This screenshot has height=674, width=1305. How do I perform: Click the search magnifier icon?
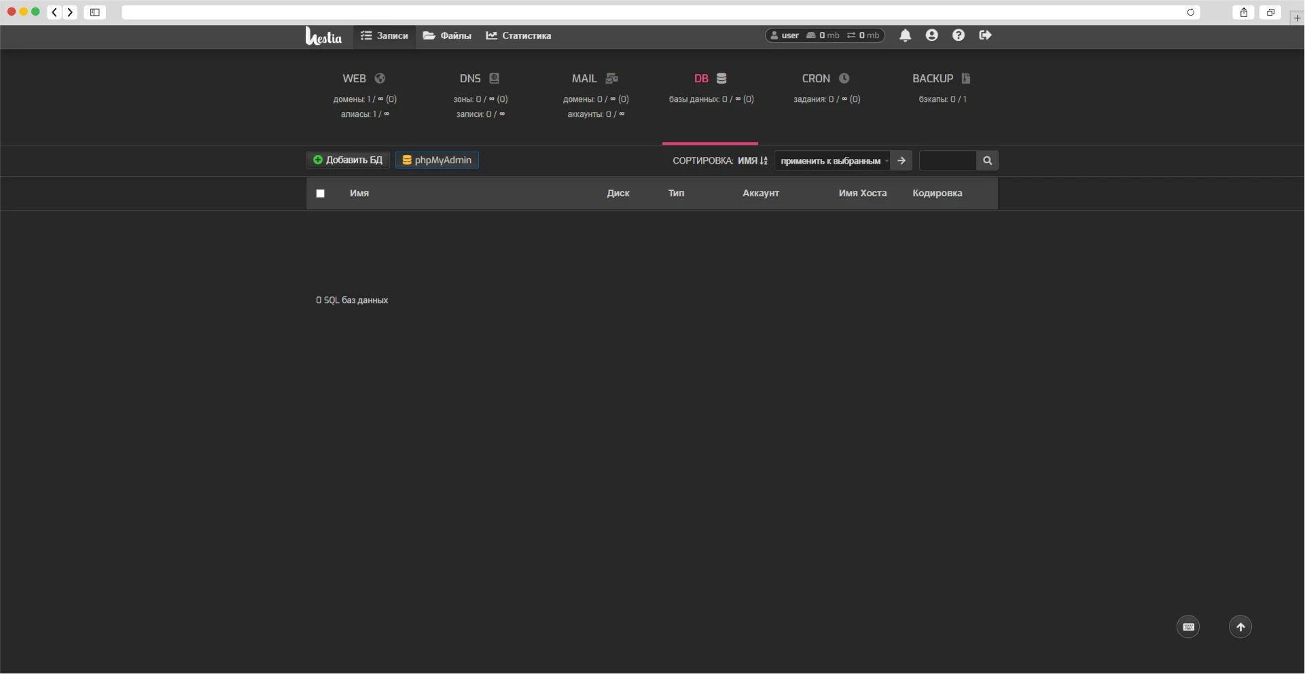tap(987, 161)
